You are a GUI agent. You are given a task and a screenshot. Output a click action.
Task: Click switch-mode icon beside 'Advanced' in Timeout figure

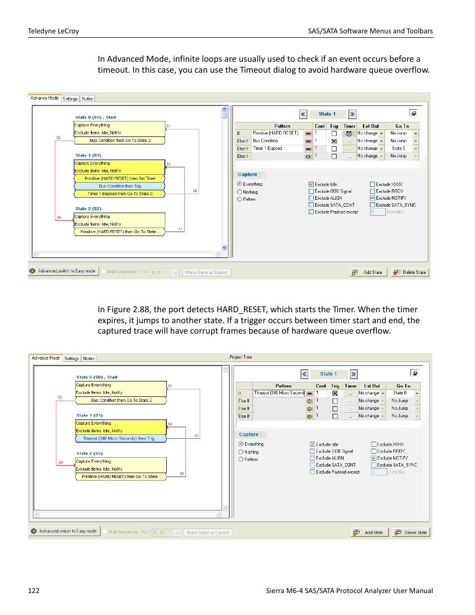[x=34, y=531]
